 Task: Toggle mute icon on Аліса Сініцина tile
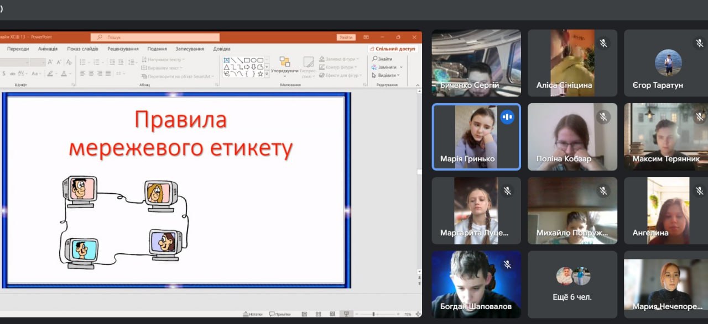pyautogui.click(x=603, y=43)
